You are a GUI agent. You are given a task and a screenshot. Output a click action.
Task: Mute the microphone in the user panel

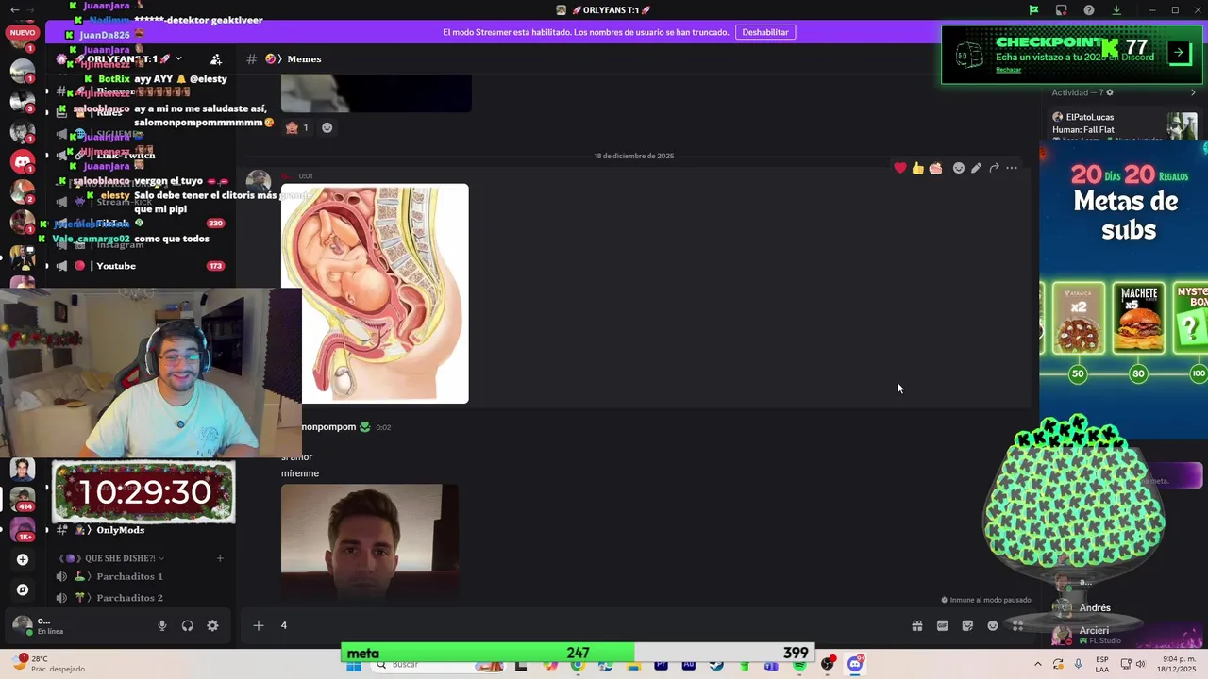pyautogui.click(x=162, y=625)
